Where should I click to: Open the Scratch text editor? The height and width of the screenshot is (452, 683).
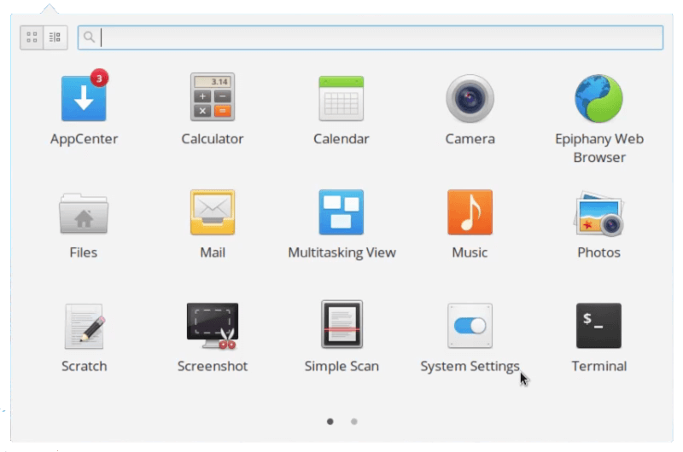pyautogui.click(x=84, y=327)
